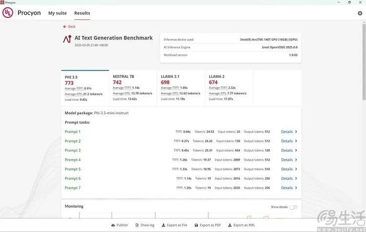The height and width of the screenshot is (232, 366).
Task: Select the PHI 3.5 score tab
Action: point(85,88)
